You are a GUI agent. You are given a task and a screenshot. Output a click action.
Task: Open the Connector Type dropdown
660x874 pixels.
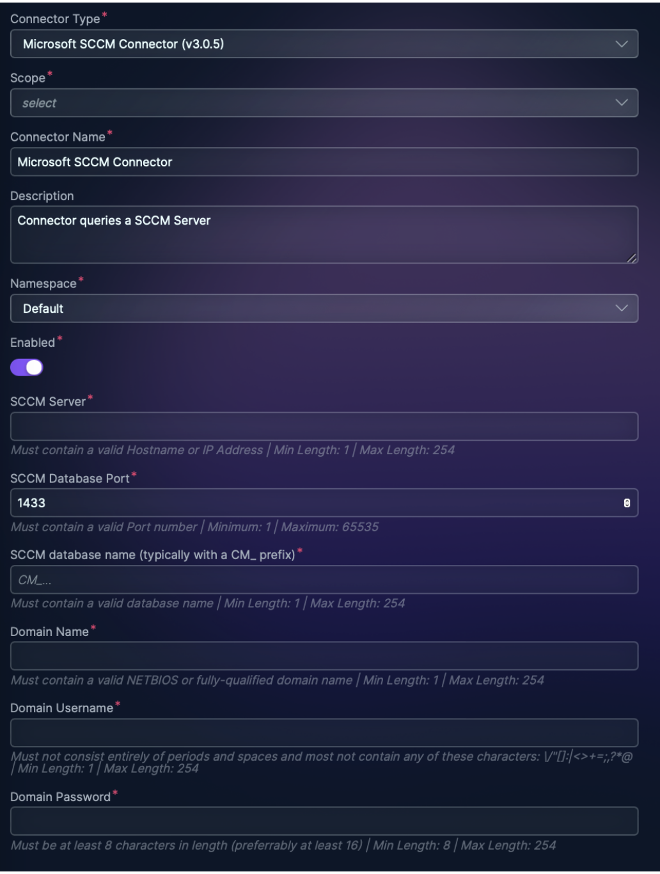click(x=324, y=44)
